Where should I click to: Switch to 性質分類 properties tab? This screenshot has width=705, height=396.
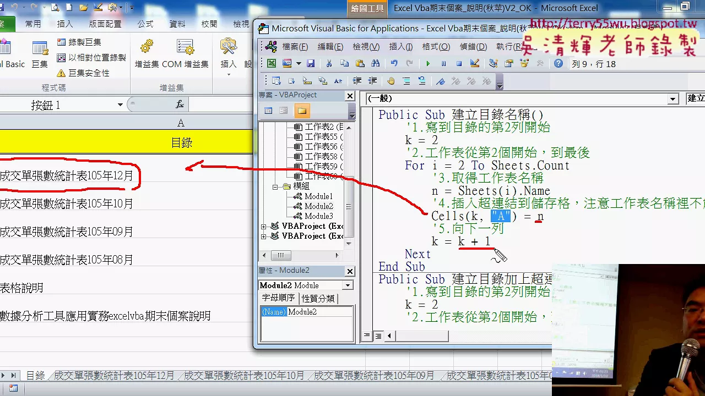318,298
